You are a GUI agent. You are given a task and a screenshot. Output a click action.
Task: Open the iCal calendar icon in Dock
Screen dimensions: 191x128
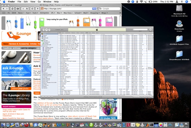pos(82,125)
